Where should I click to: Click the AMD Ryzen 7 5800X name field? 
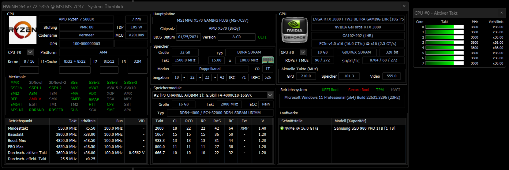[77, 19]
